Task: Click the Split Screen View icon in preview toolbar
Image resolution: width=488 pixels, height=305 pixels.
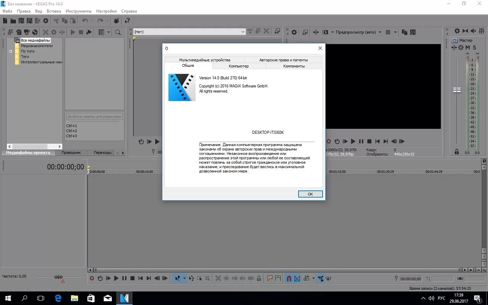Action: coord(325,32)
